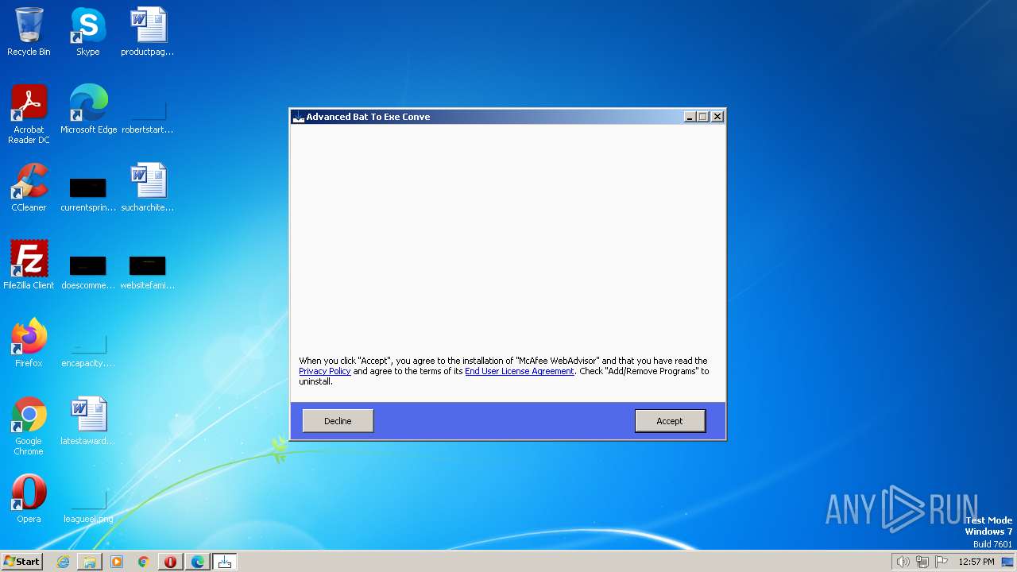Click the Decline button in installer
Viewport: 1017px width, 572px height.
pyautogui.click(x=338, y=421)
